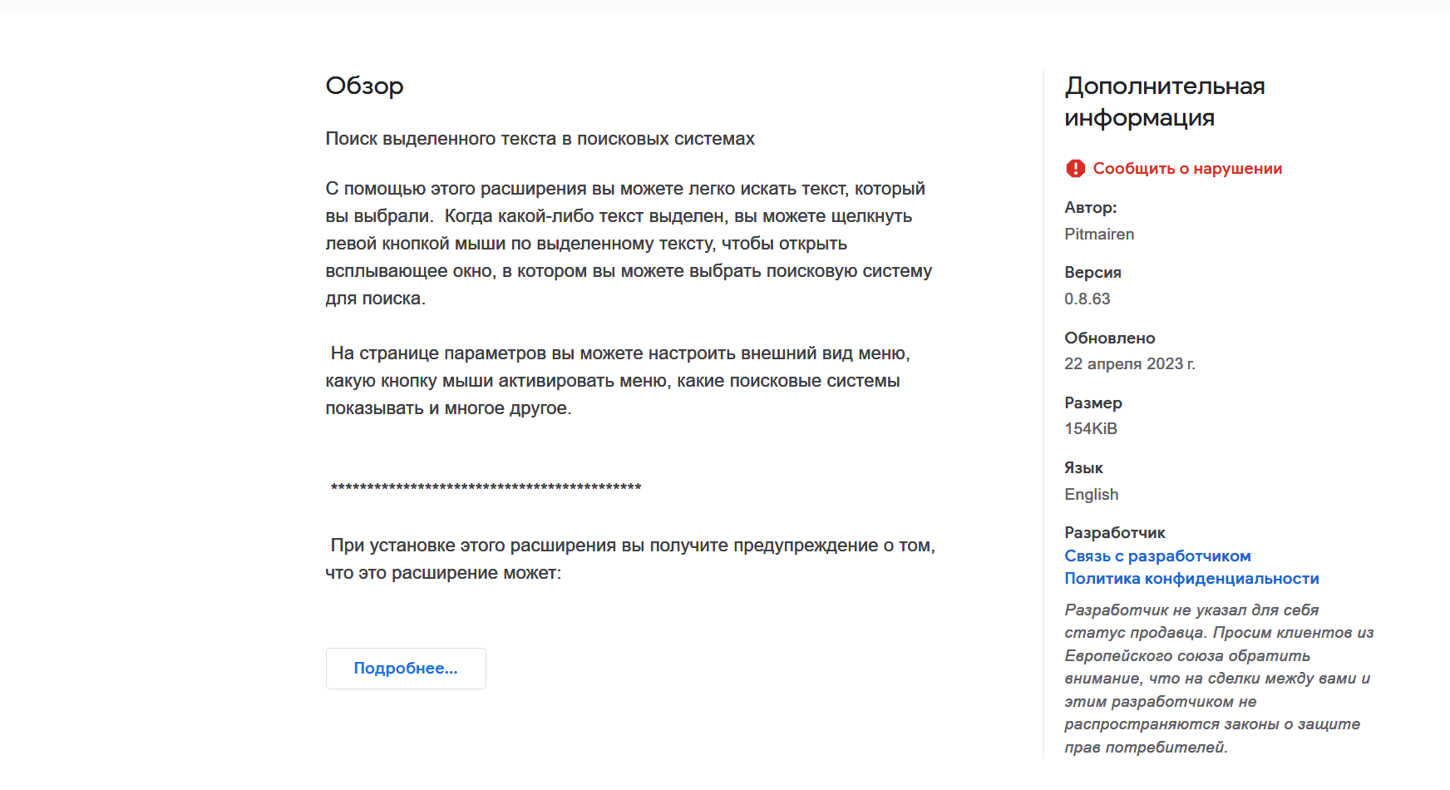
Task: Click the update date '22 апреля 2023 г.'
Action: pyautogui.click(x=1130, y=364)
